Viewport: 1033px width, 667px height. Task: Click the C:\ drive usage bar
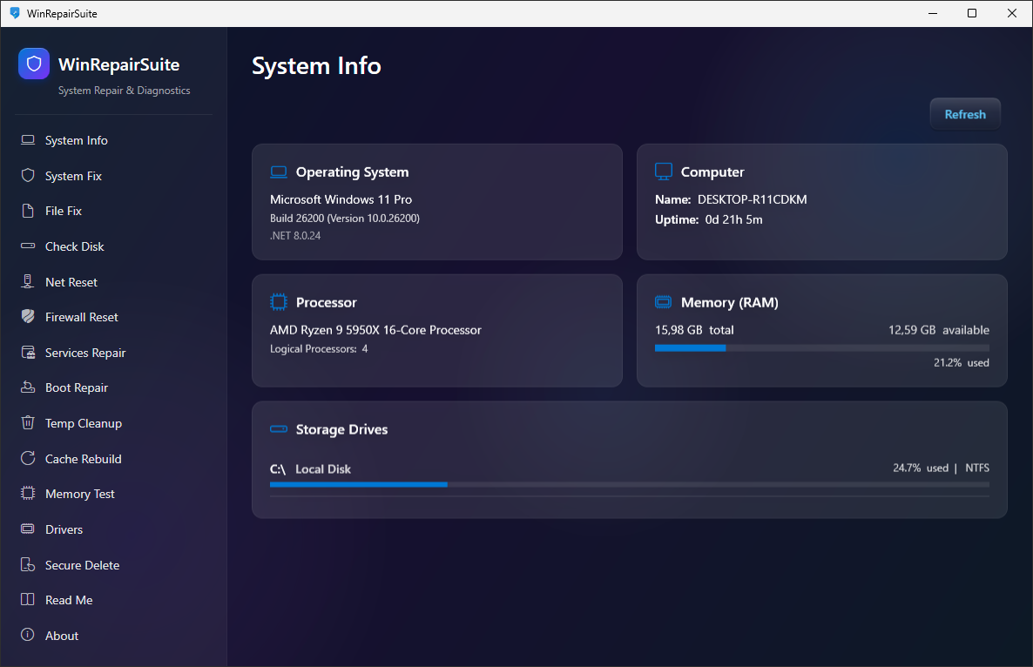click(x=629, y=485)
